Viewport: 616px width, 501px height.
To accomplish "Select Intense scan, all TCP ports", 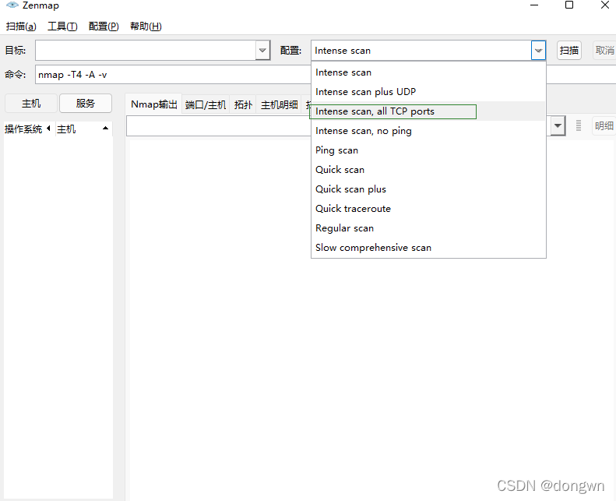I will click(428, 111).
